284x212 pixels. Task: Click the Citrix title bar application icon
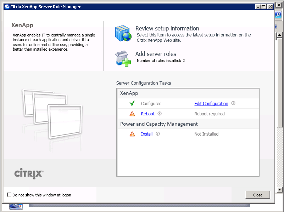coord(7,7)
